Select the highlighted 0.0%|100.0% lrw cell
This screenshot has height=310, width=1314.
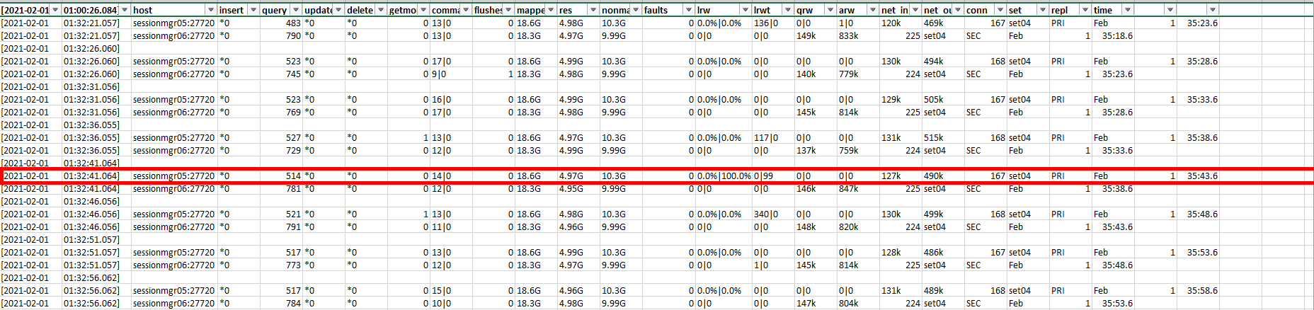point(724,176)
